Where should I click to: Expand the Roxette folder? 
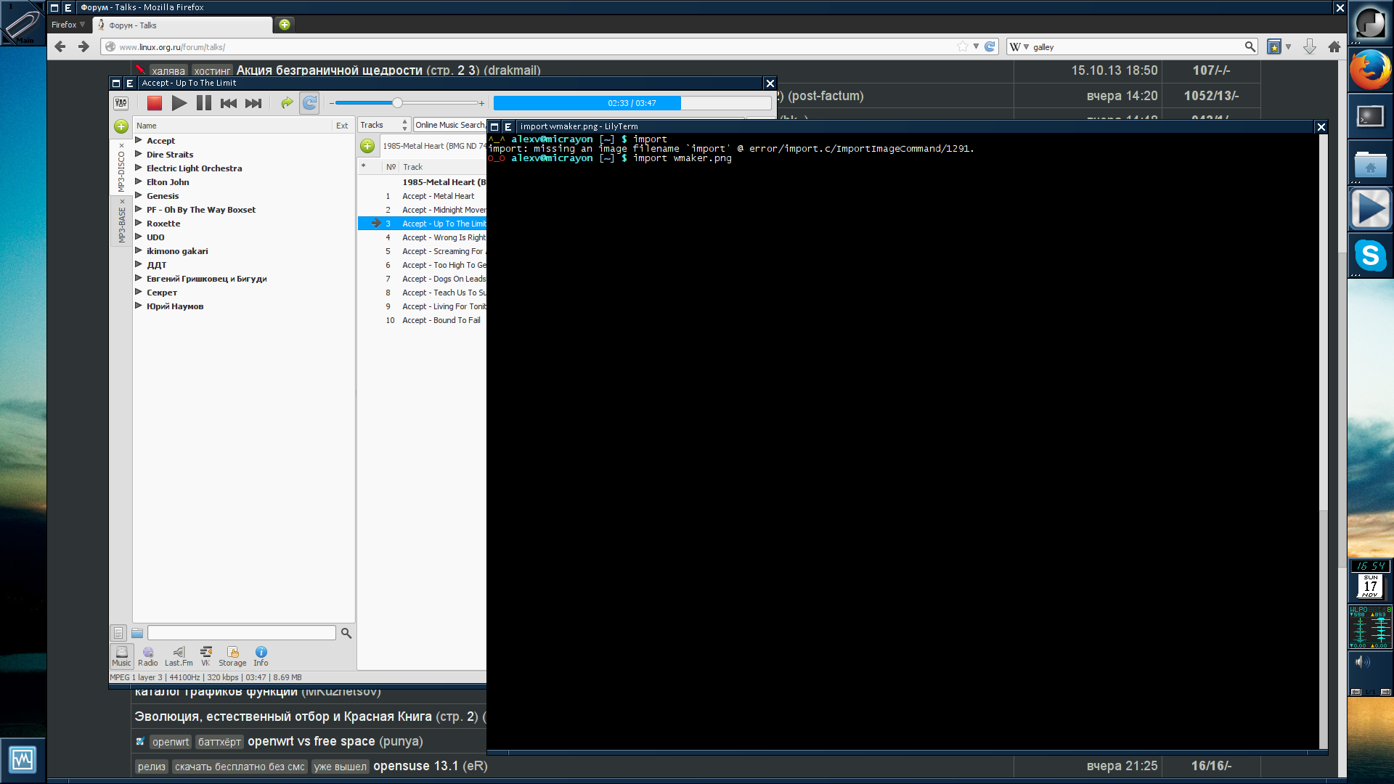click(139, 223)
